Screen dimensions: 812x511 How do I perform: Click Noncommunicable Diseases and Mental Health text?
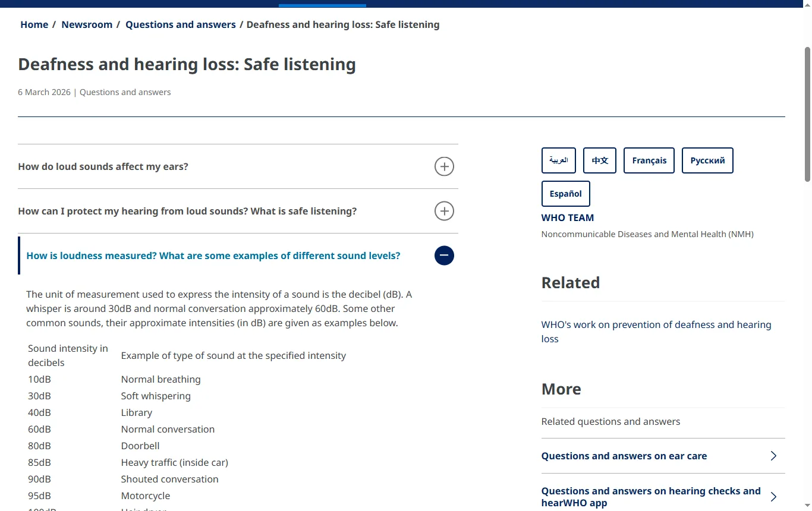647,234
